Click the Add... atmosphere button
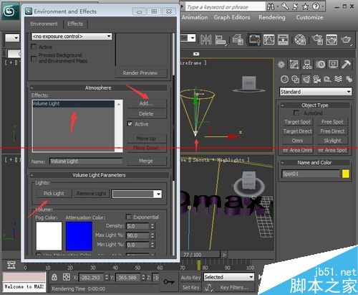358x295 pixels. [x=147, y=103]
